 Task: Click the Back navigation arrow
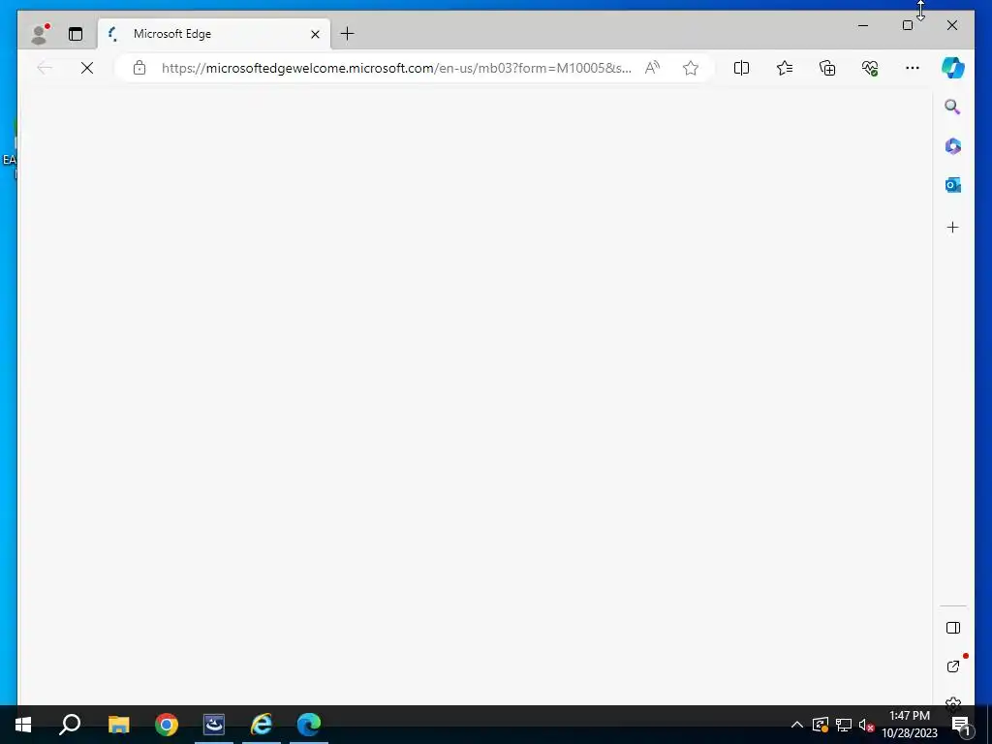[x=45, y=68]
